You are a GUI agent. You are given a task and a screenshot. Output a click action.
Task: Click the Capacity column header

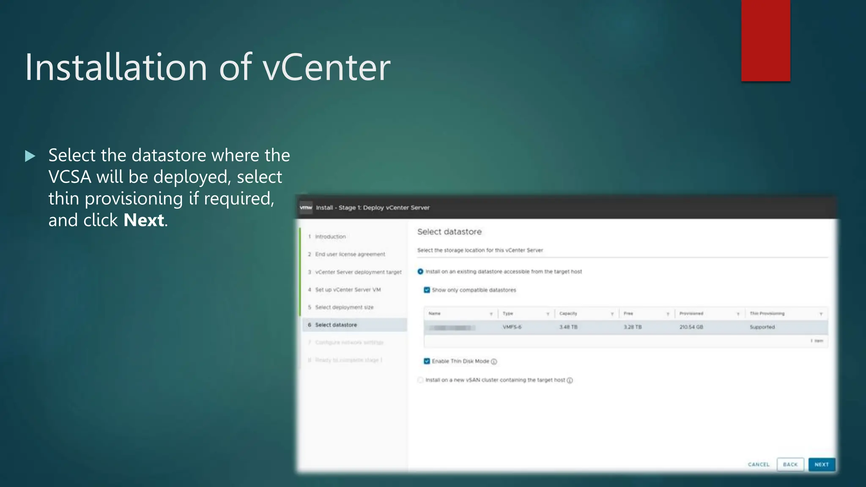[568, 314]
